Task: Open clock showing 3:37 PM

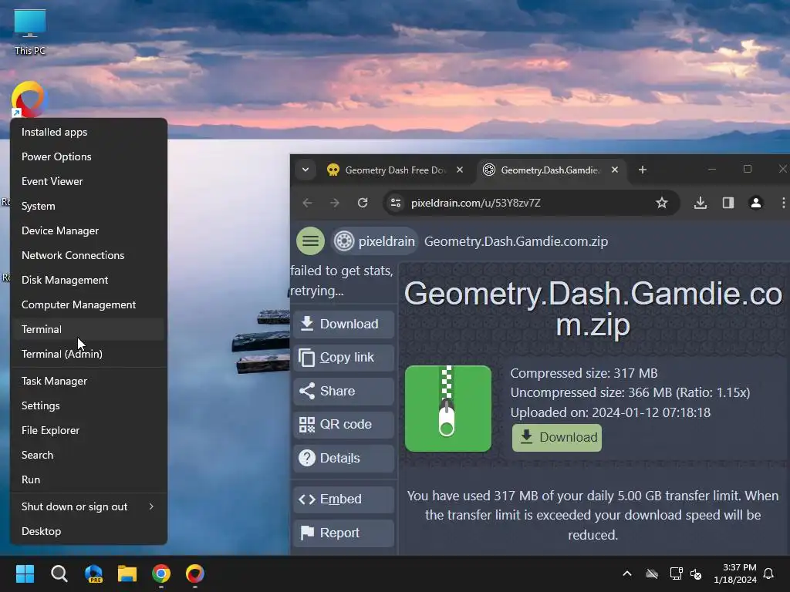Action: [735, 573]
